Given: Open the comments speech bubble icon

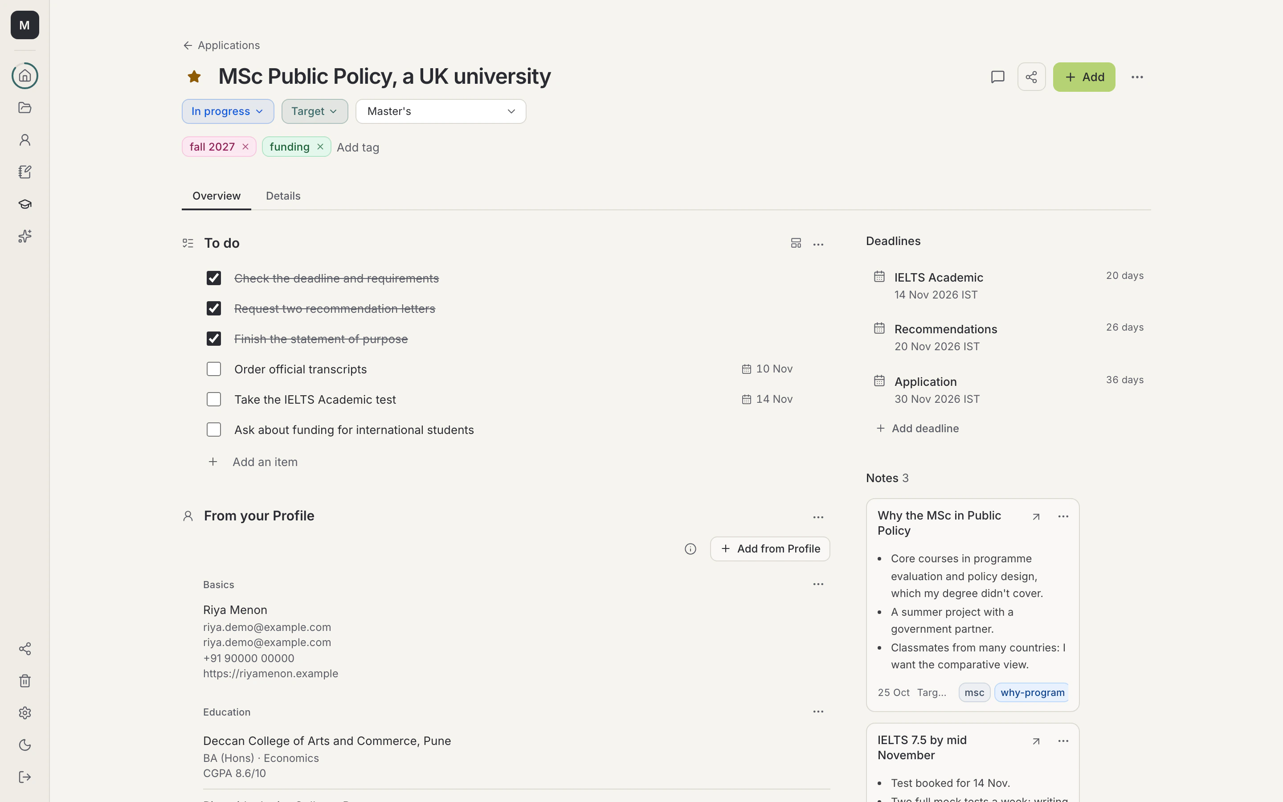Looking at the screenshot, I should tap(998, 77).
